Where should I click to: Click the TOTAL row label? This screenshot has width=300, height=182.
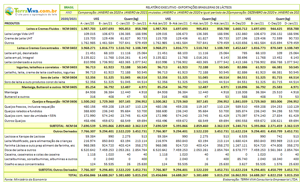point(73,175)
